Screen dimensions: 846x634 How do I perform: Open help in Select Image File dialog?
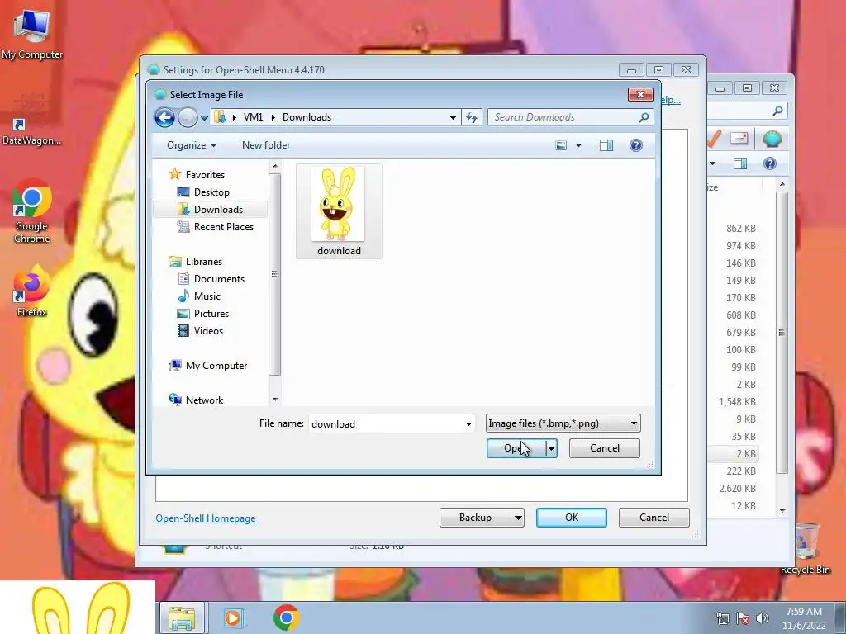pyautogui.click(x=636, y=145)
